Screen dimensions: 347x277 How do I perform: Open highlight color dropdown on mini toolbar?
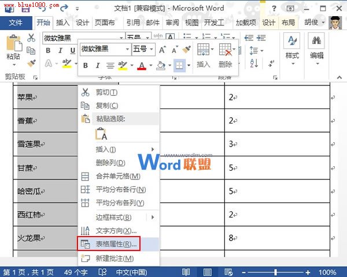[132, 65]
